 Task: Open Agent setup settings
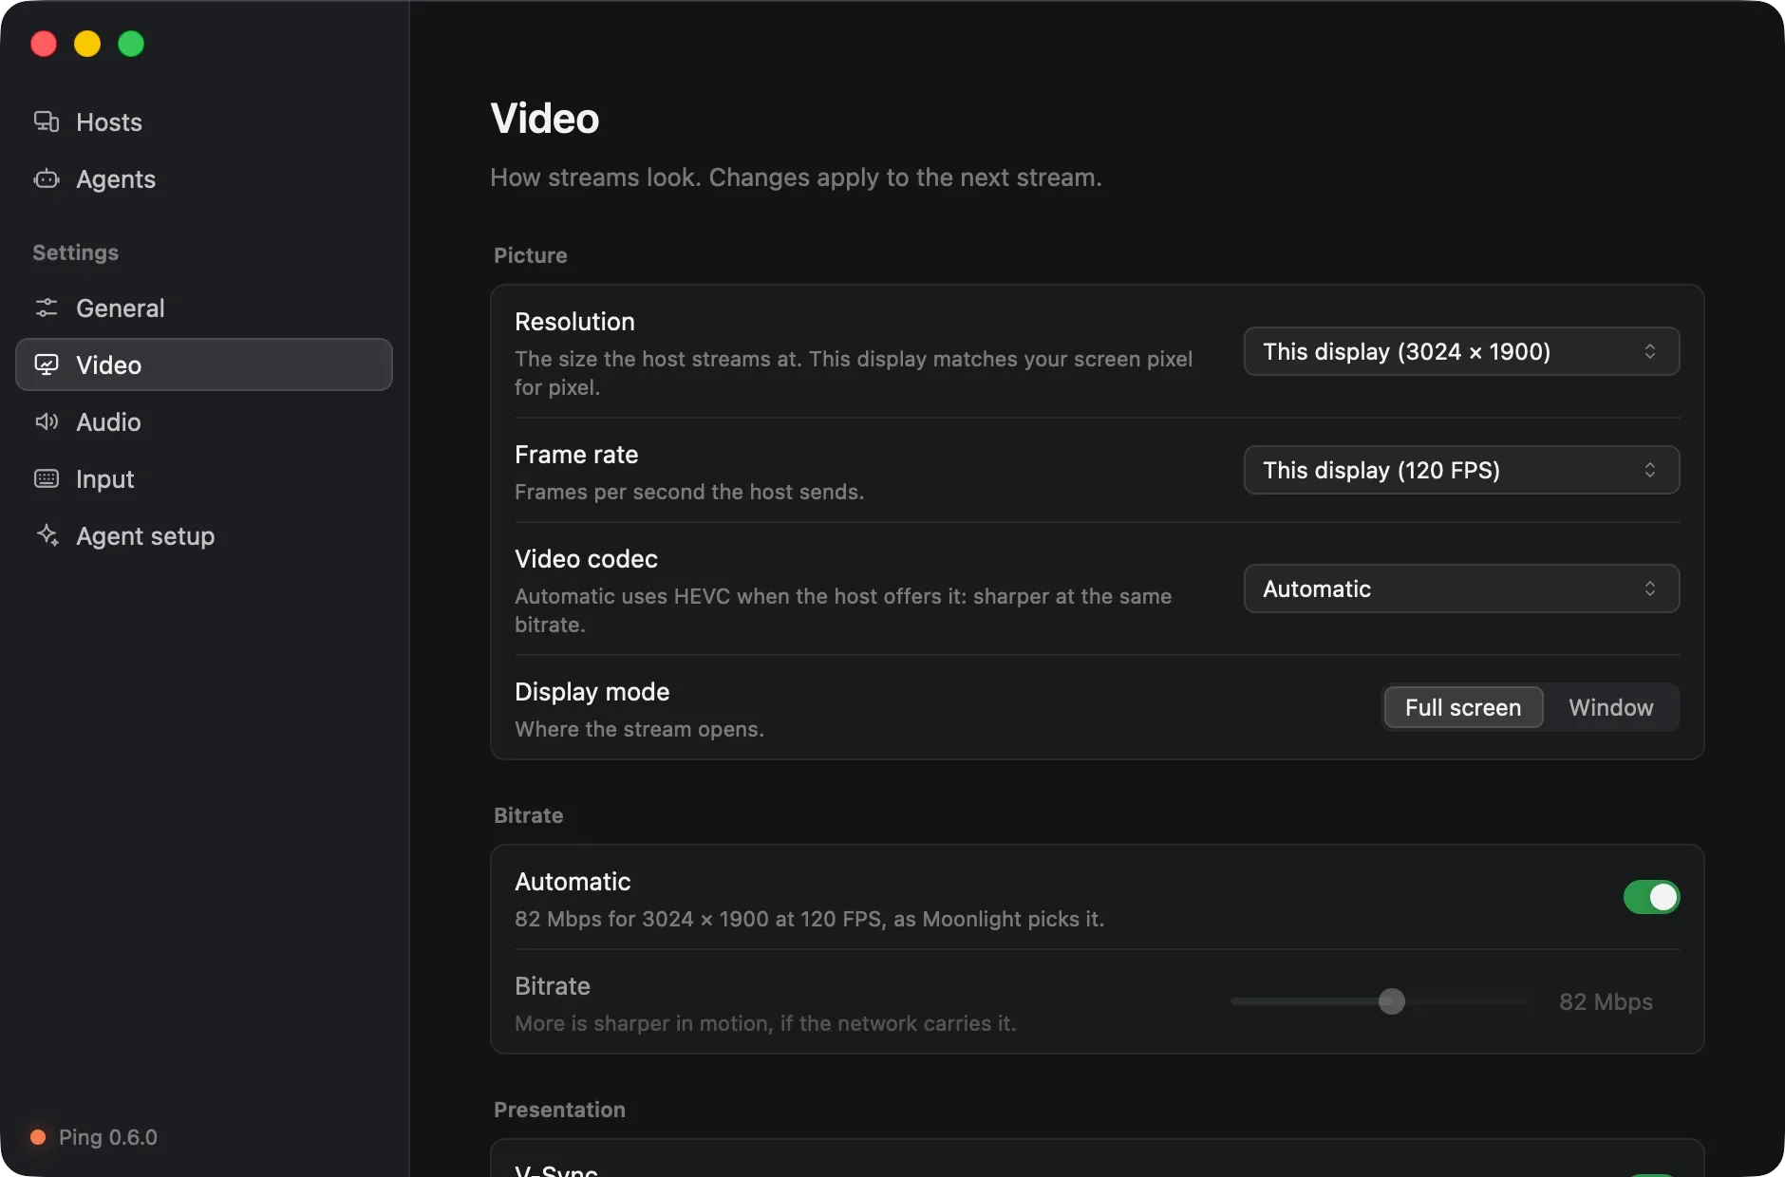pos(204,535)
